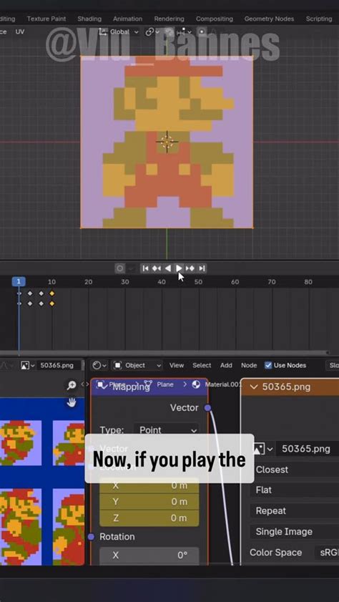Open the View menu in the node editor
This screenshot has width=339, height=602.
click(177, 366)
